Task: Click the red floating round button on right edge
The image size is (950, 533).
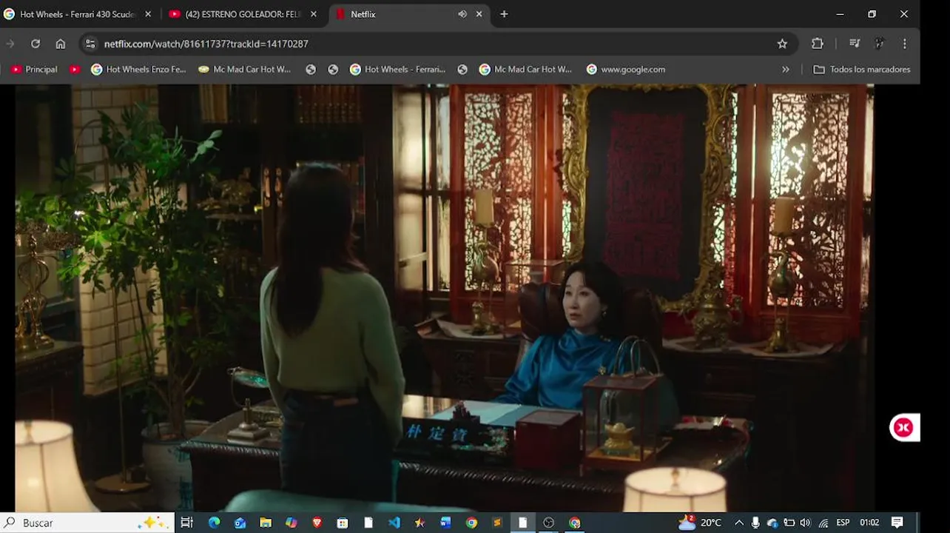Action: click(903, 427)
